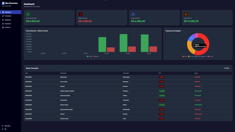Click the red down-arrow icon on Saídas card

coord(80,14)
